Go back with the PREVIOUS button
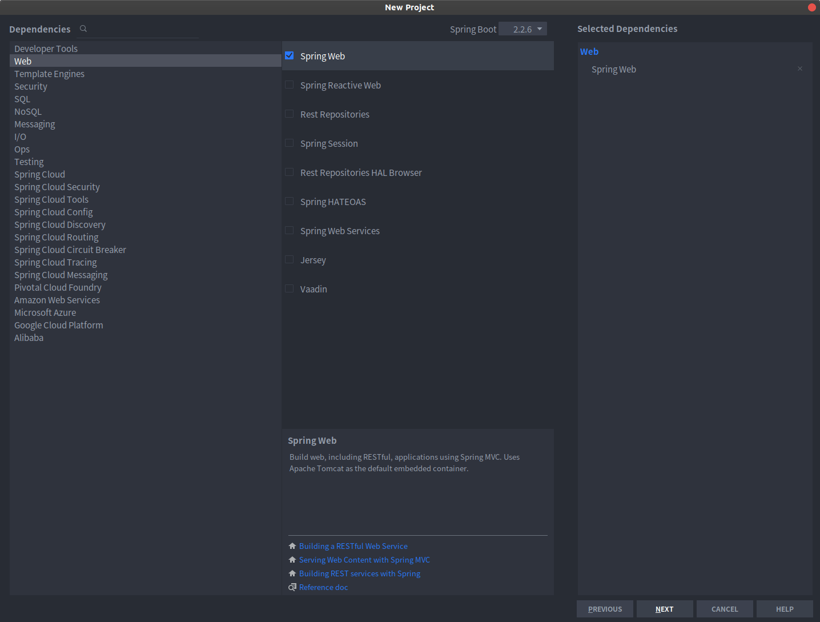 click(x=605, y=609)
